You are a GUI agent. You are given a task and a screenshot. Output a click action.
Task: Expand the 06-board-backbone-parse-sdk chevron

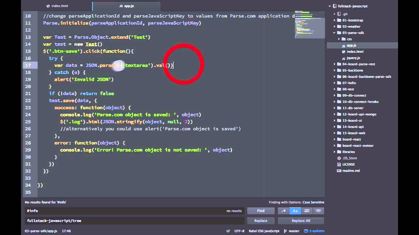click(x=335, y=77)
